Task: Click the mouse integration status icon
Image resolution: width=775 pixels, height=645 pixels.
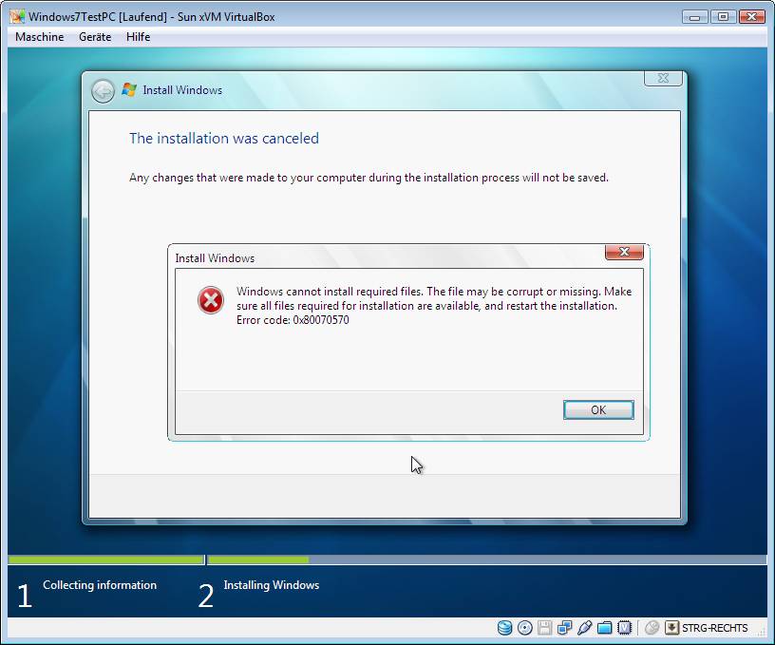Action: pyautogui.click(x=652, y=628)
